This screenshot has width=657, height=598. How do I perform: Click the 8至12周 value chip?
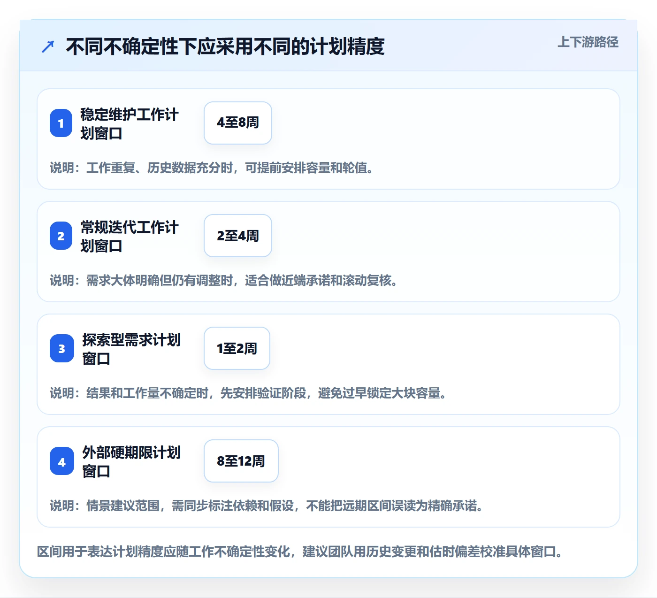coord(241,461)
